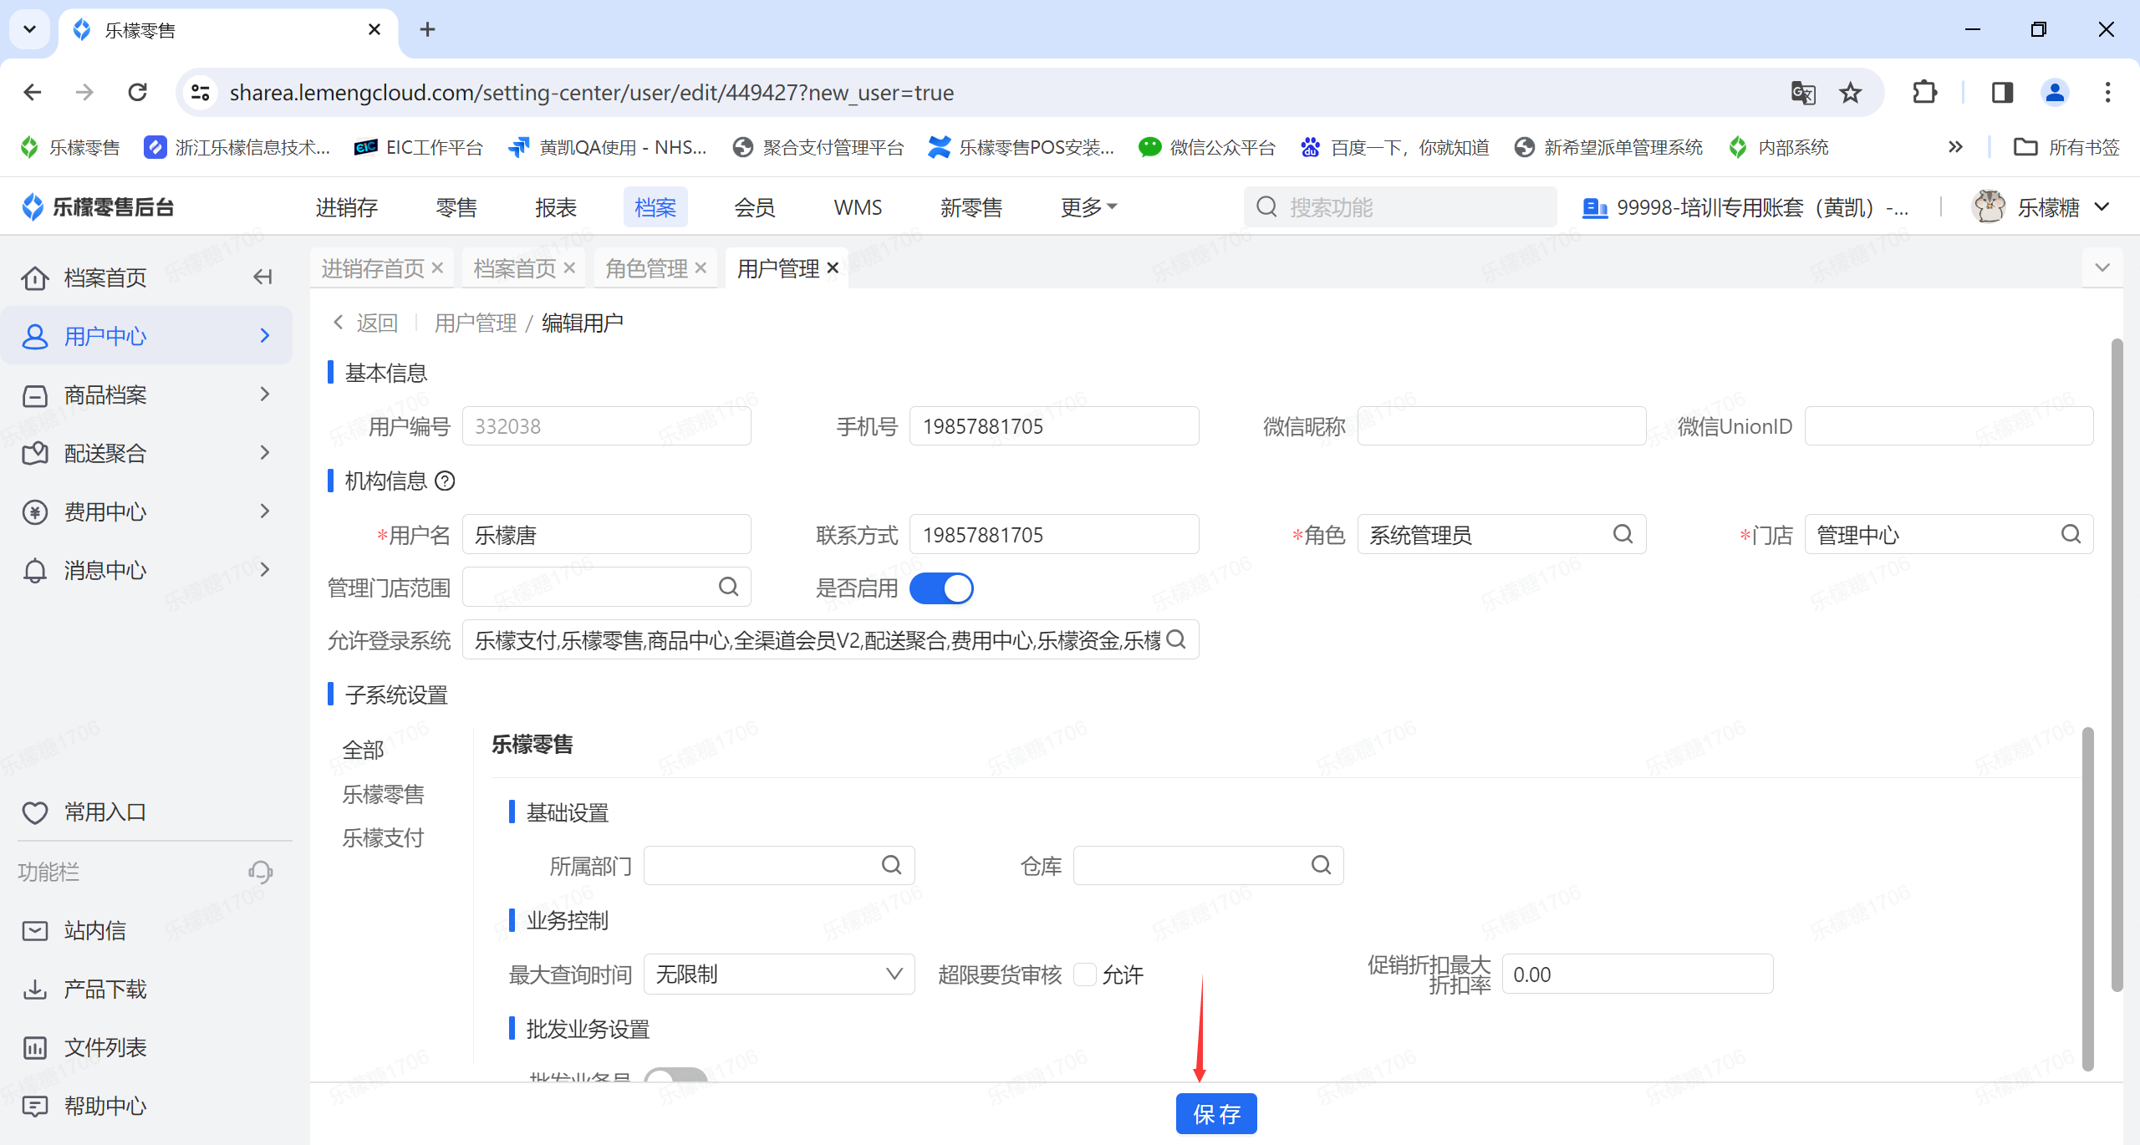2140x1145 pixels.
Task: Expand the 用户中心 sidebar menu
Action: click(x=146, y=336)
